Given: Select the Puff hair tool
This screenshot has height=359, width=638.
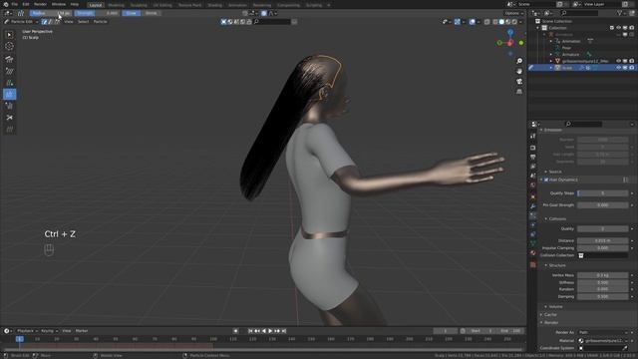Looking at the screenshot, I should coord(9,106).
